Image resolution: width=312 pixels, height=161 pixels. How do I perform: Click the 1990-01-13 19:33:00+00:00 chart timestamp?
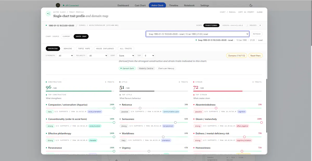tap(61, 25)
